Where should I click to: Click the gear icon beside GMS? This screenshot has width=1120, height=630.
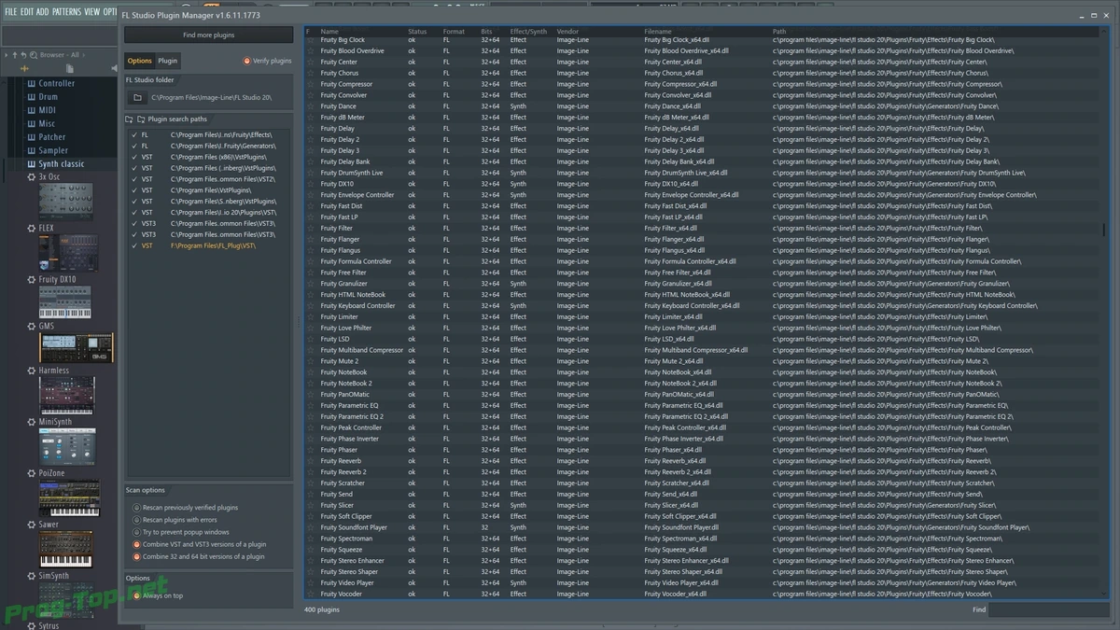(32, 327)
